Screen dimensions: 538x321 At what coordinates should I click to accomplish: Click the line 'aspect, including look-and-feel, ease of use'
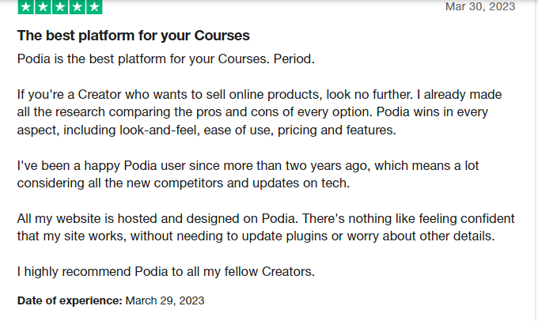[206, 130]
